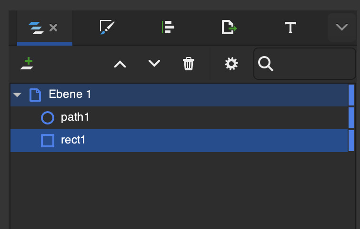Open the Export tab
The height and width of the screenshot is (229, 360).
[x=229, y=27]
